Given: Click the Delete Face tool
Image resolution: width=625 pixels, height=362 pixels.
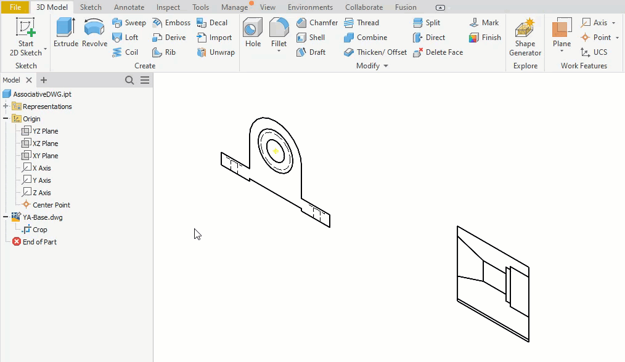Looking at the screenshot, I should tap(438, 52).
